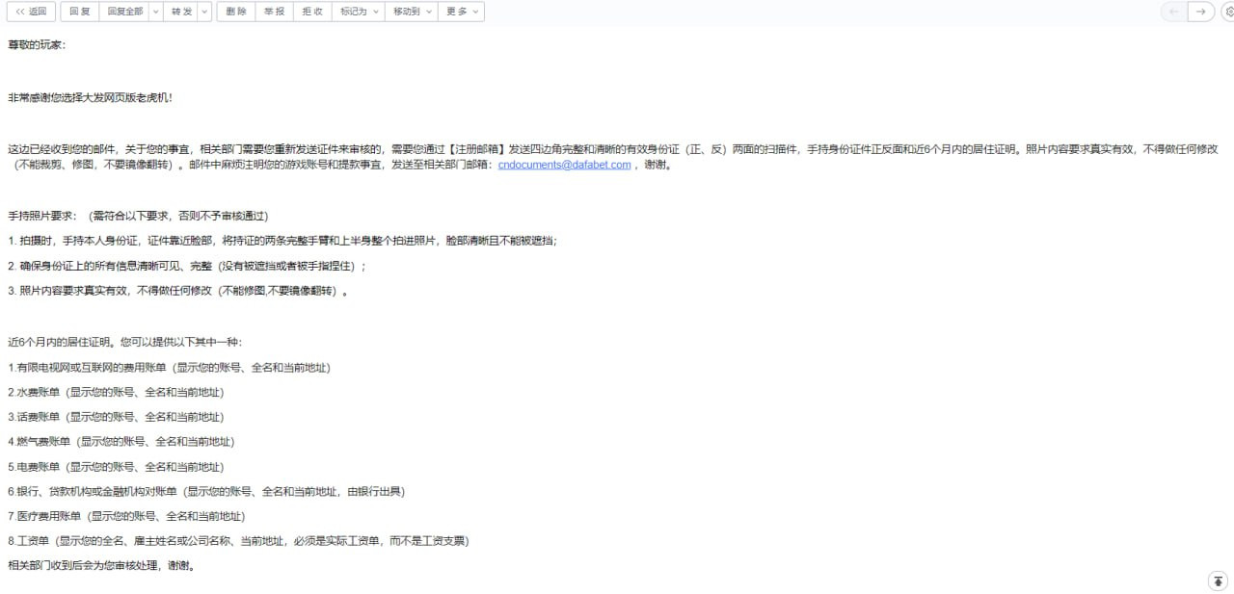Open the settings gear icon

1228,12
